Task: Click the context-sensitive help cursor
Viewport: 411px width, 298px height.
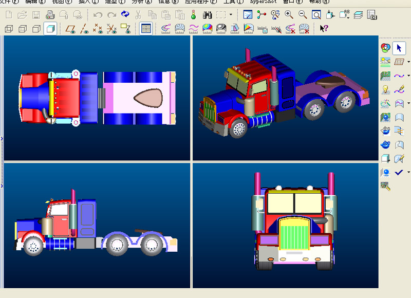Action: point(324,28)
